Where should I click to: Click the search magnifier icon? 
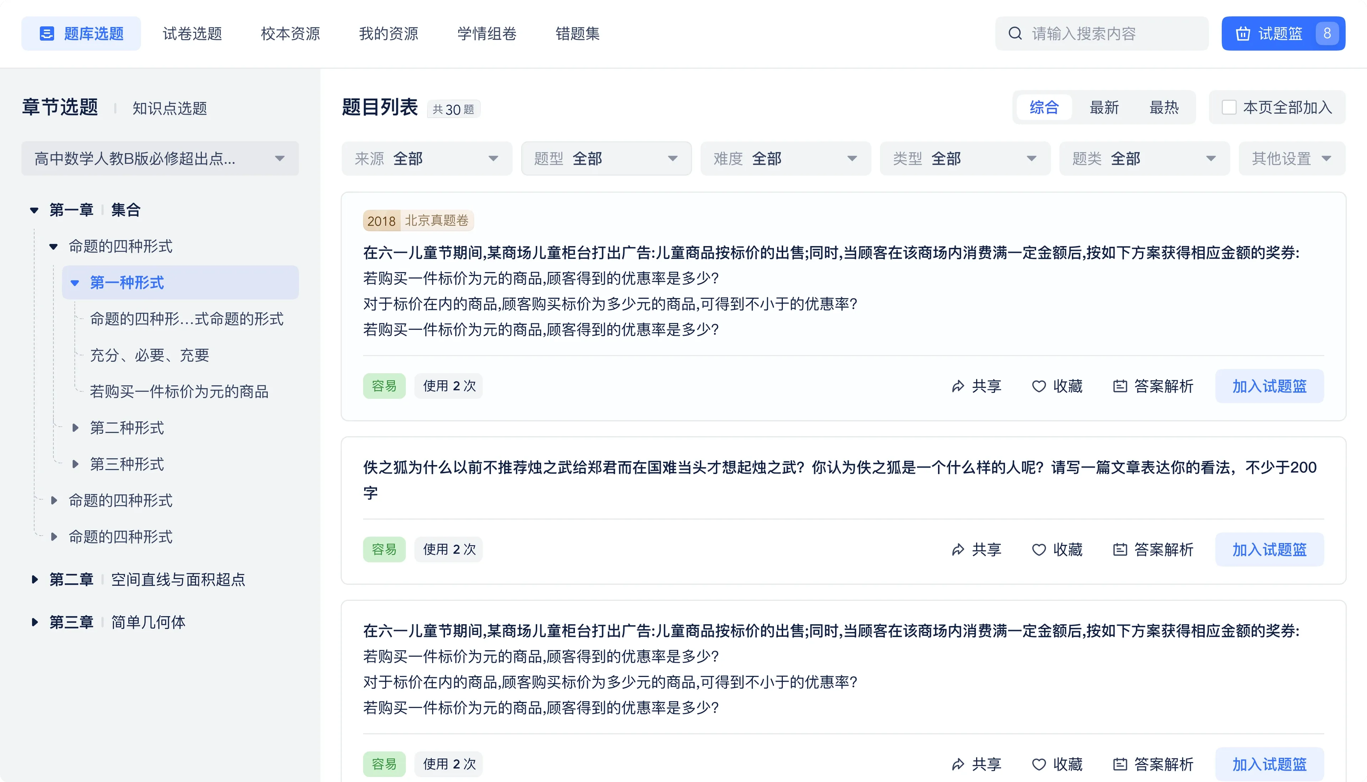point(1015,33)
